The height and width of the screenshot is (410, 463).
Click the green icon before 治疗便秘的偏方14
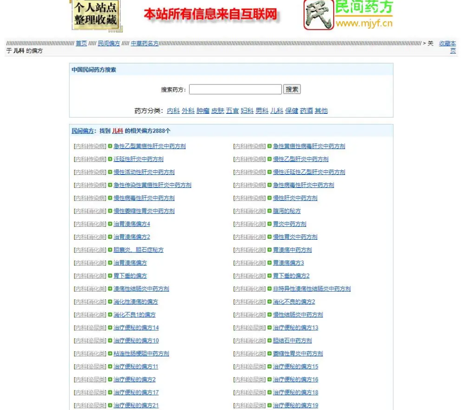109,327
